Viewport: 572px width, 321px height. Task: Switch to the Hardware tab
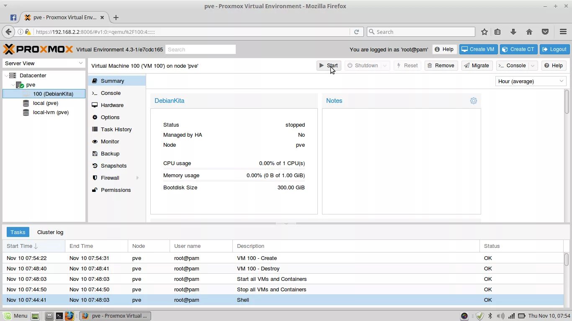click(117, 105)
